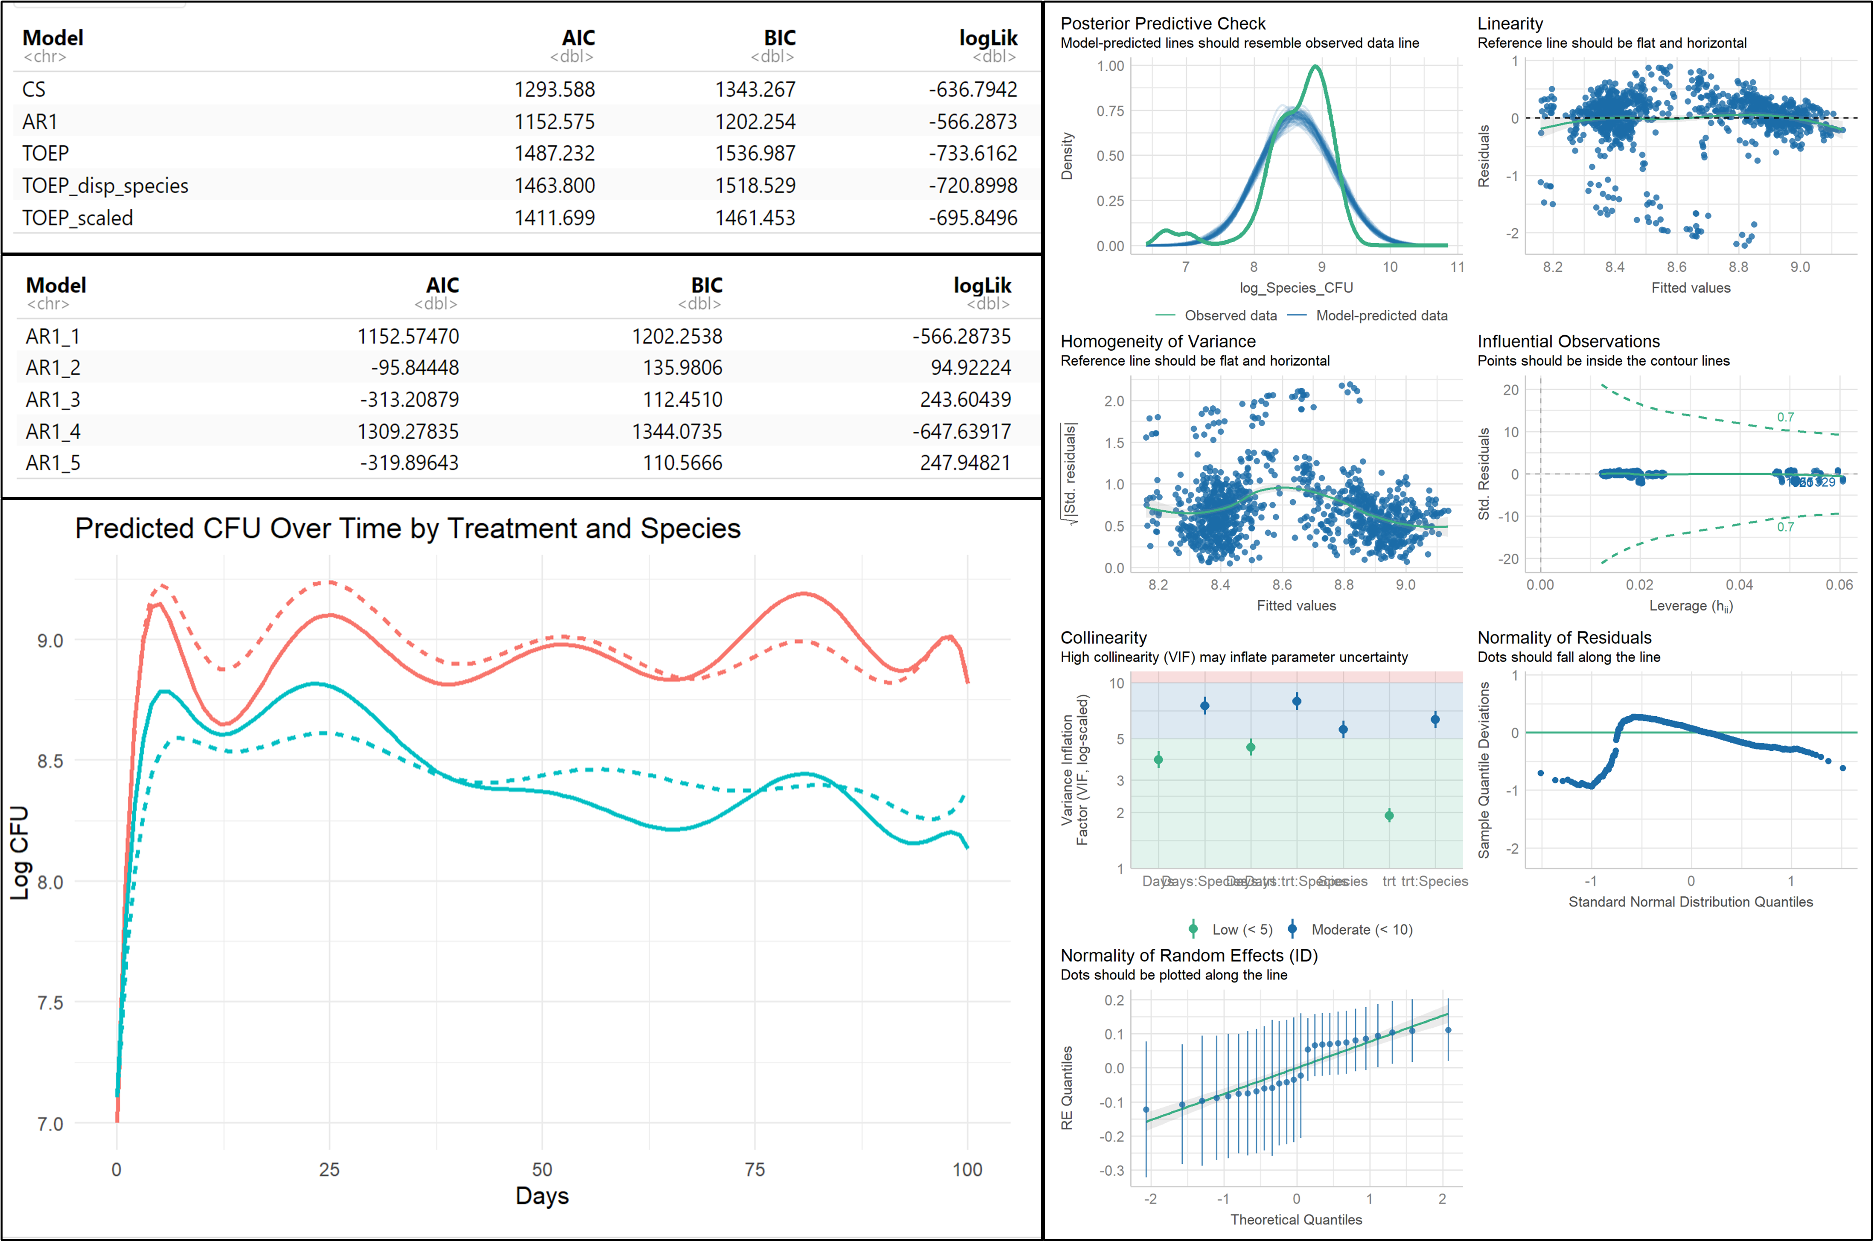Screen dimensions: 1873x1241
Task: Click the Posterior Predictive Check title
Action: [x=1162, y=24]
